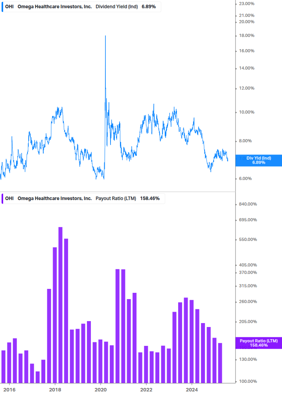Viewport: 282px width, 395px height.
Task: Click the 2020 dividend yield spike peak
Action: tap(105, 36)
